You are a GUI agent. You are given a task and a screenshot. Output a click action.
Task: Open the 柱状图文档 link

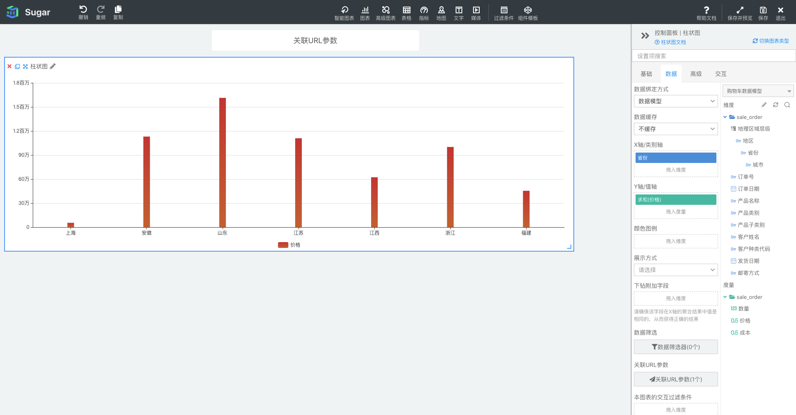(x=670, y=42)
